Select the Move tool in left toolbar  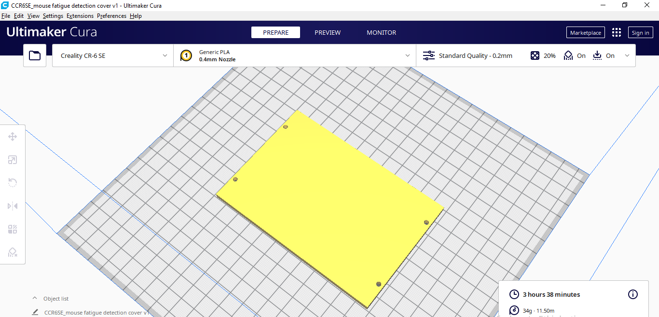click(13, 137)
